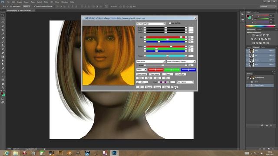
Task: Select the Brush tool
Action: 3,42
